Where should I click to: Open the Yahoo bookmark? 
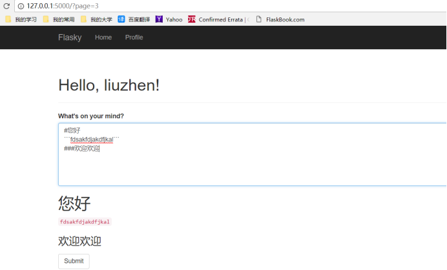[x=169, y=19]
